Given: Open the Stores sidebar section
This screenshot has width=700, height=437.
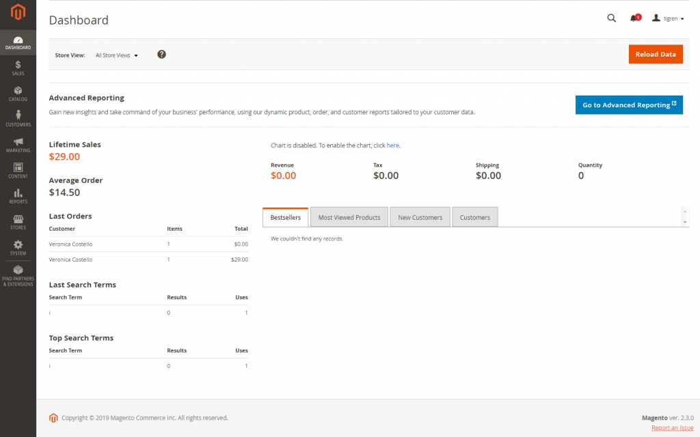Looking at the screenshot, I should [18, 221].
